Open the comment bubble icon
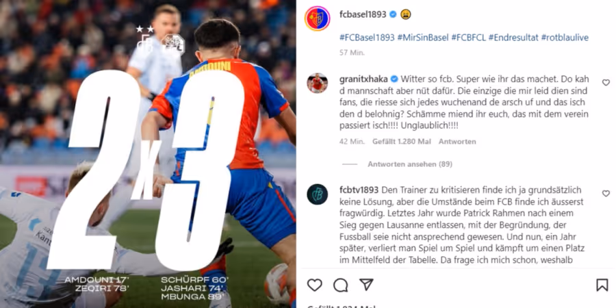Screen dimensions: 616x308 pos(340,285)
